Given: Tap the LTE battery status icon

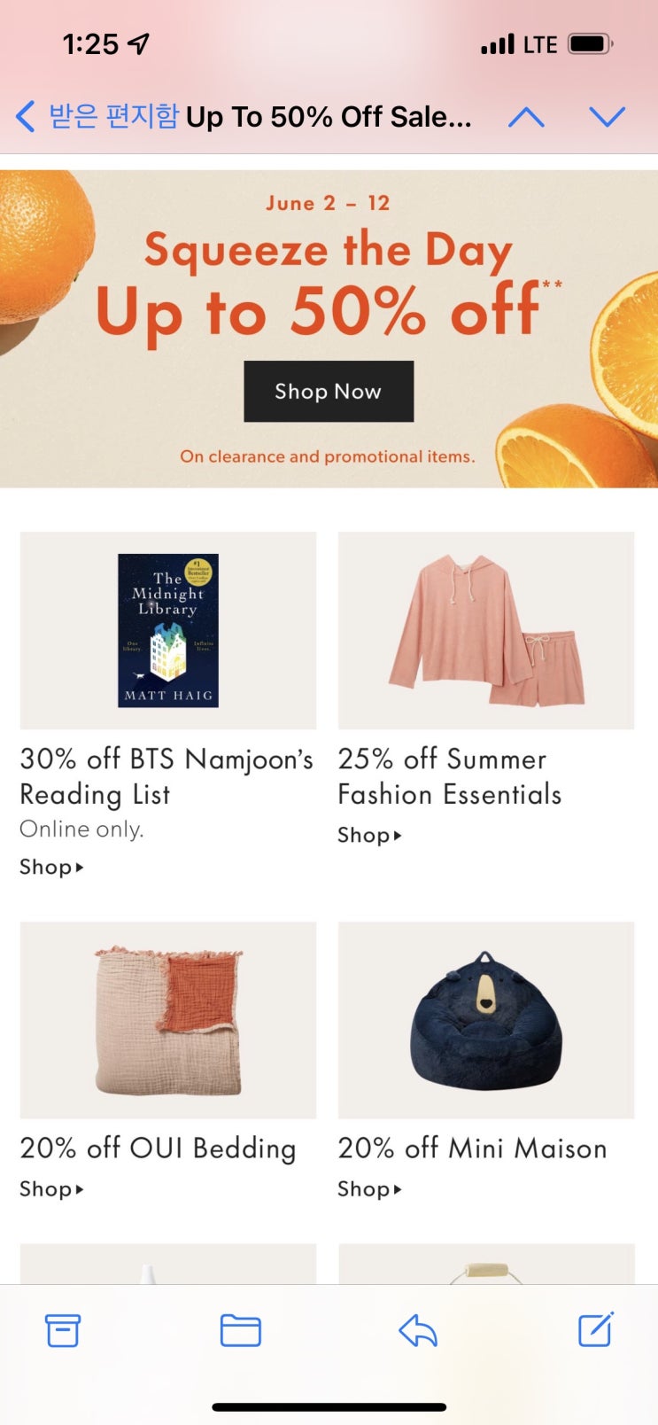Looking at the screenshot, I should click(x=591, y=43).
